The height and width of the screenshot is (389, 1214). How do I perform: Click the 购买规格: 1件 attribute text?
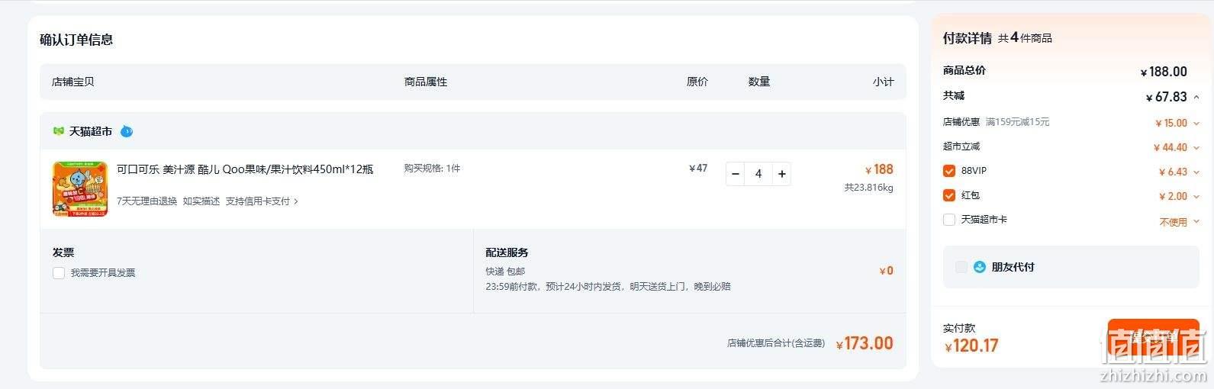point(433,169)
